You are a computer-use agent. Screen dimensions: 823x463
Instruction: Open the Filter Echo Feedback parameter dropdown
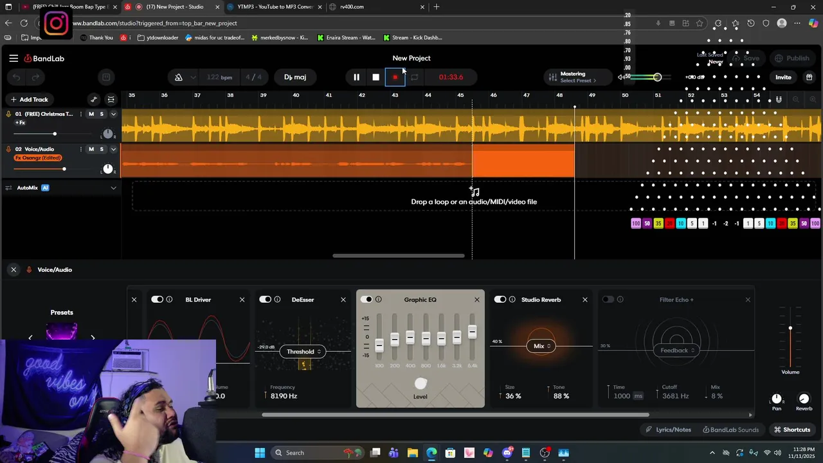(x=678, y=350)
